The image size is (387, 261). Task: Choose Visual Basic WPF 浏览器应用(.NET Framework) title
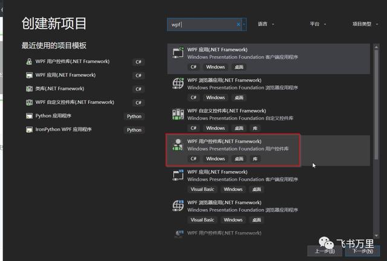point(224,202)
